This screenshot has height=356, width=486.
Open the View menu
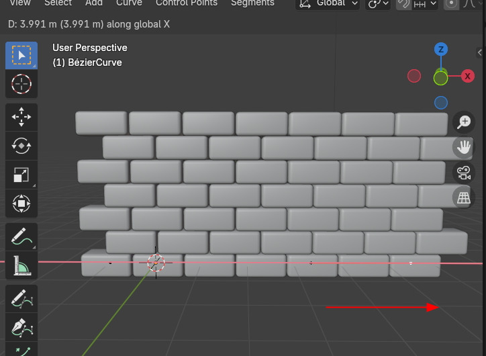pyautogui.click(x=20, y=3)
